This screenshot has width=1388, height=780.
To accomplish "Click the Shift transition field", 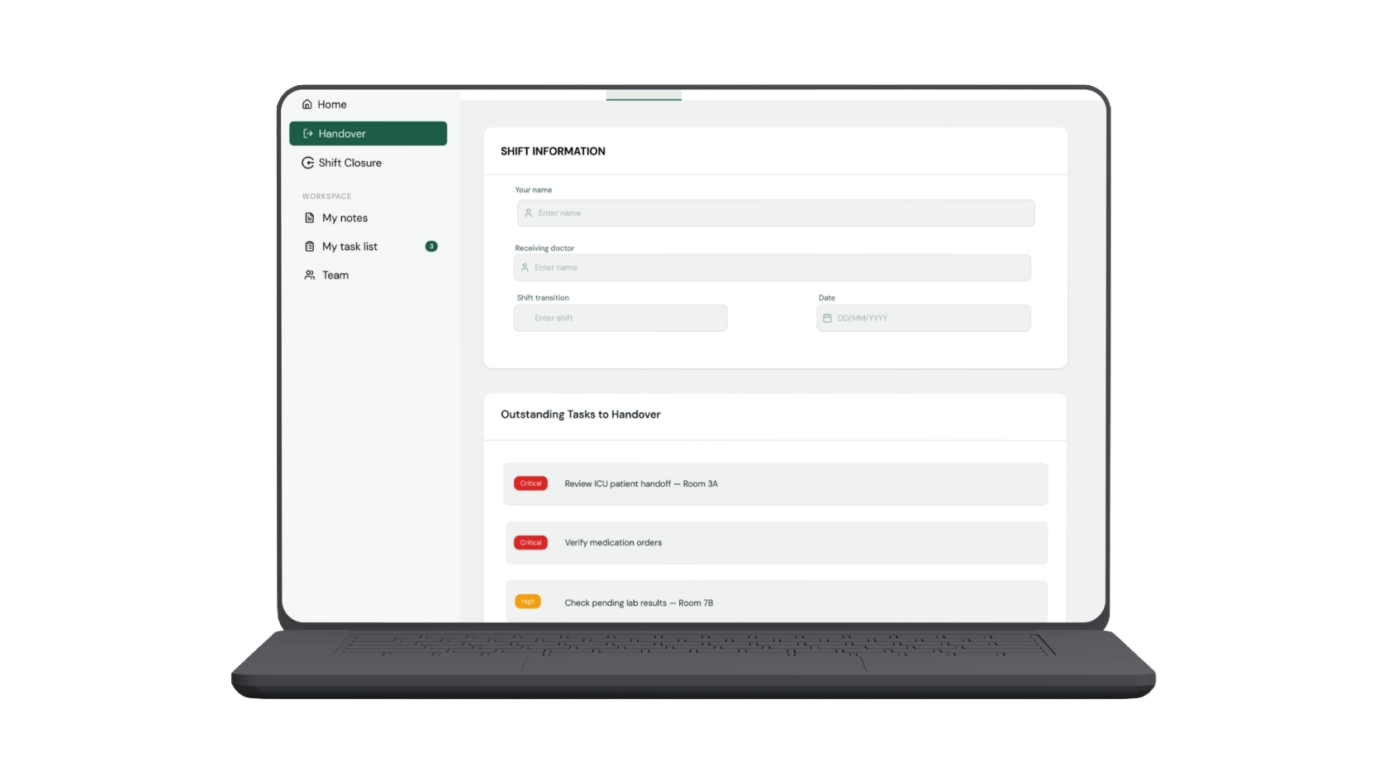I will (620, 318).
